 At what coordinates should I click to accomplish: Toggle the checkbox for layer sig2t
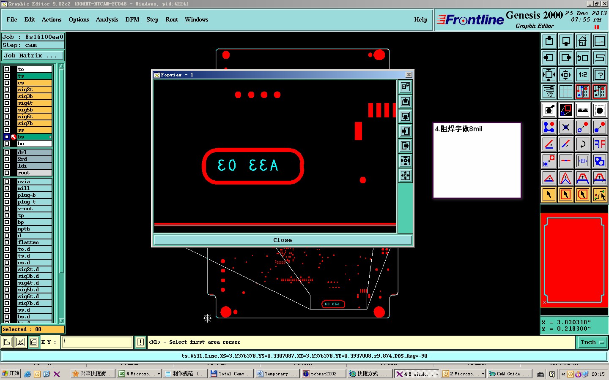click(x=7, y=90)
